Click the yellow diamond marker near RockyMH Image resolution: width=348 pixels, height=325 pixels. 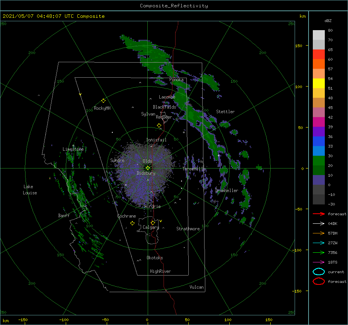click(x=103, y=101)
